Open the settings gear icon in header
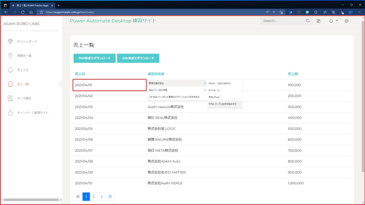 pos(346,21)
